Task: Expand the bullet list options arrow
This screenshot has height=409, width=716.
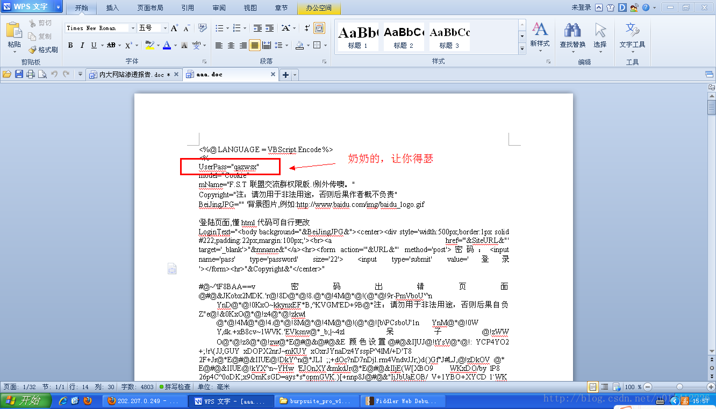Action: click(x=226, y=28)
